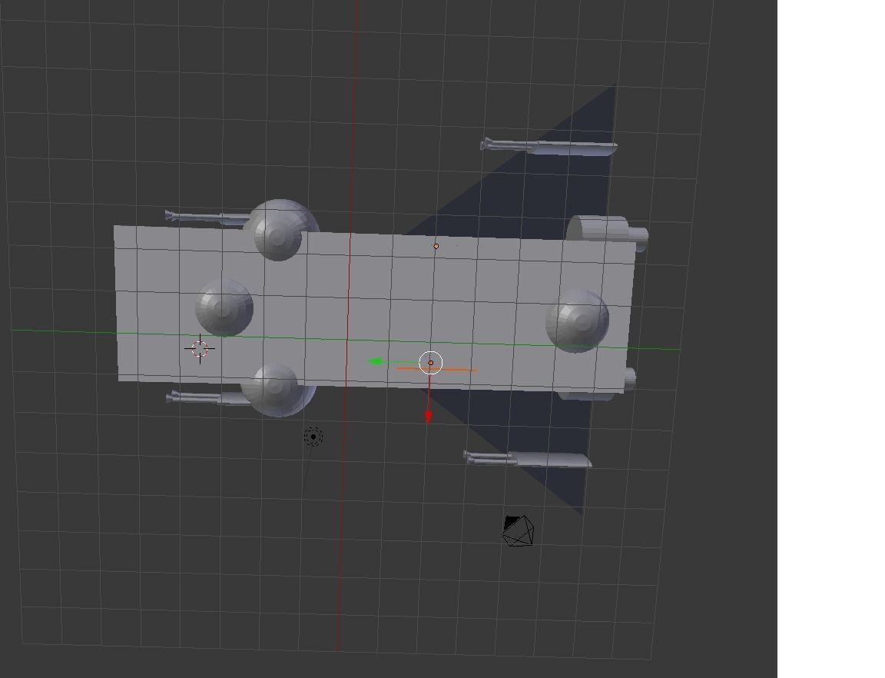
Task: Click the white manipulator center circle
Action: coord(431,363)
